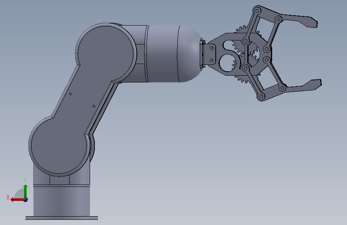Viewport: 347px width, 225px height.
Task: Select the bottom-most gripper pivot pin
Action: click(261, 96)
